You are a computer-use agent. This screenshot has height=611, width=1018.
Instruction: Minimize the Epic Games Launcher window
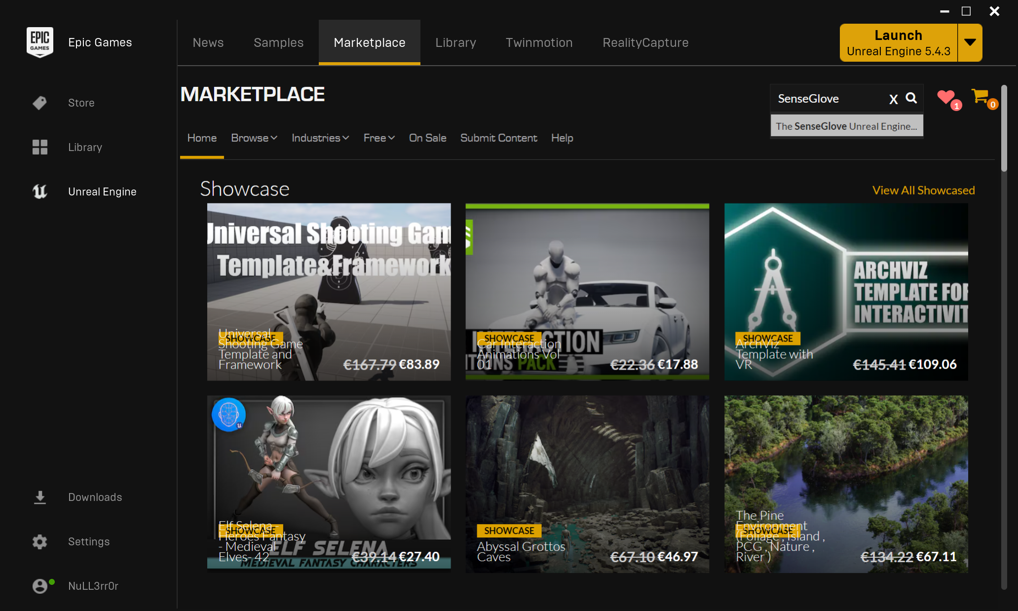(x=944, y=11)
